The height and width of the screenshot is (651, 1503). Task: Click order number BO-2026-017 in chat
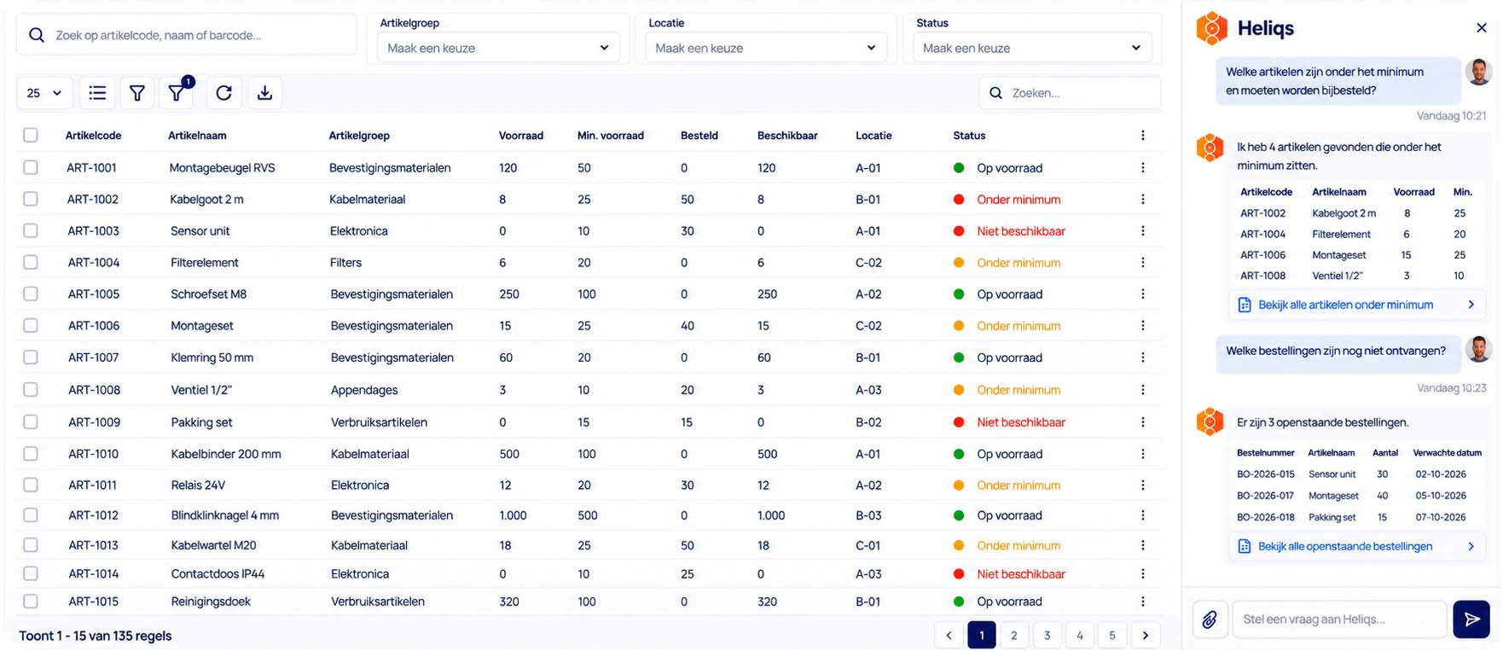1266,496
